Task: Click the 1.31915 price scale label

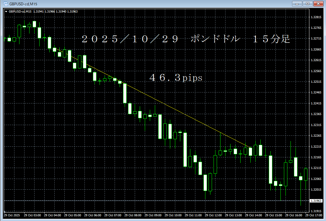Action: tap(316, 211)
